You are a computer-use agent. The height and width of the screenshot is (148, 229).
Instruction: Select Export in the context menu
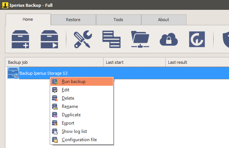click(82, 123)
